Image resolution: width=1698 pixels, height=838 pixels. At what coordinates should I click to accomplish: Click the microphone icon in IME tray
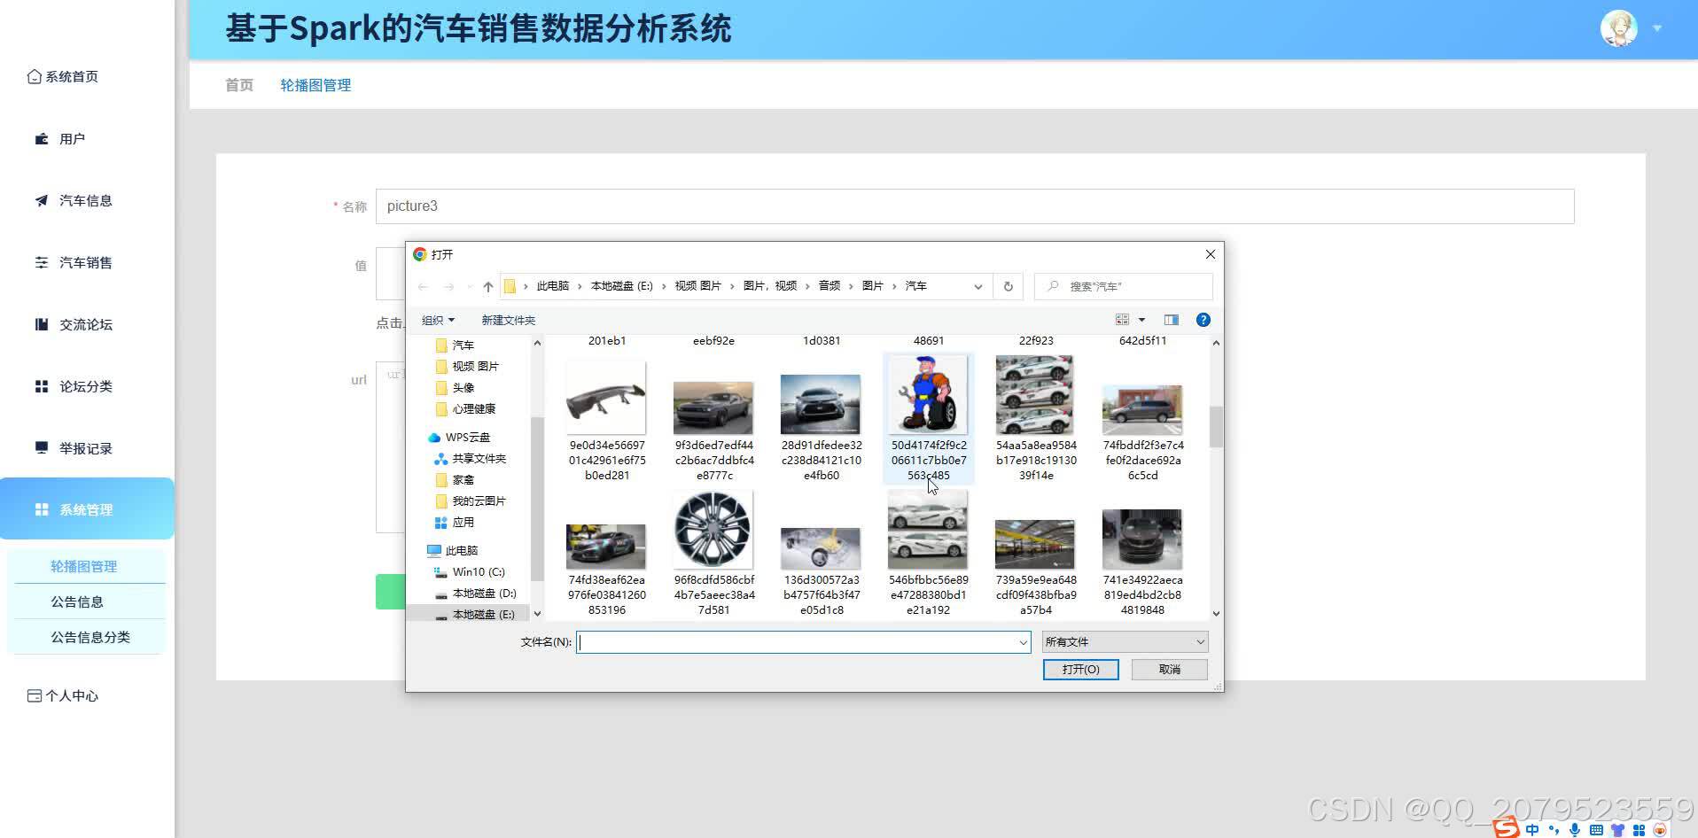1574,830
